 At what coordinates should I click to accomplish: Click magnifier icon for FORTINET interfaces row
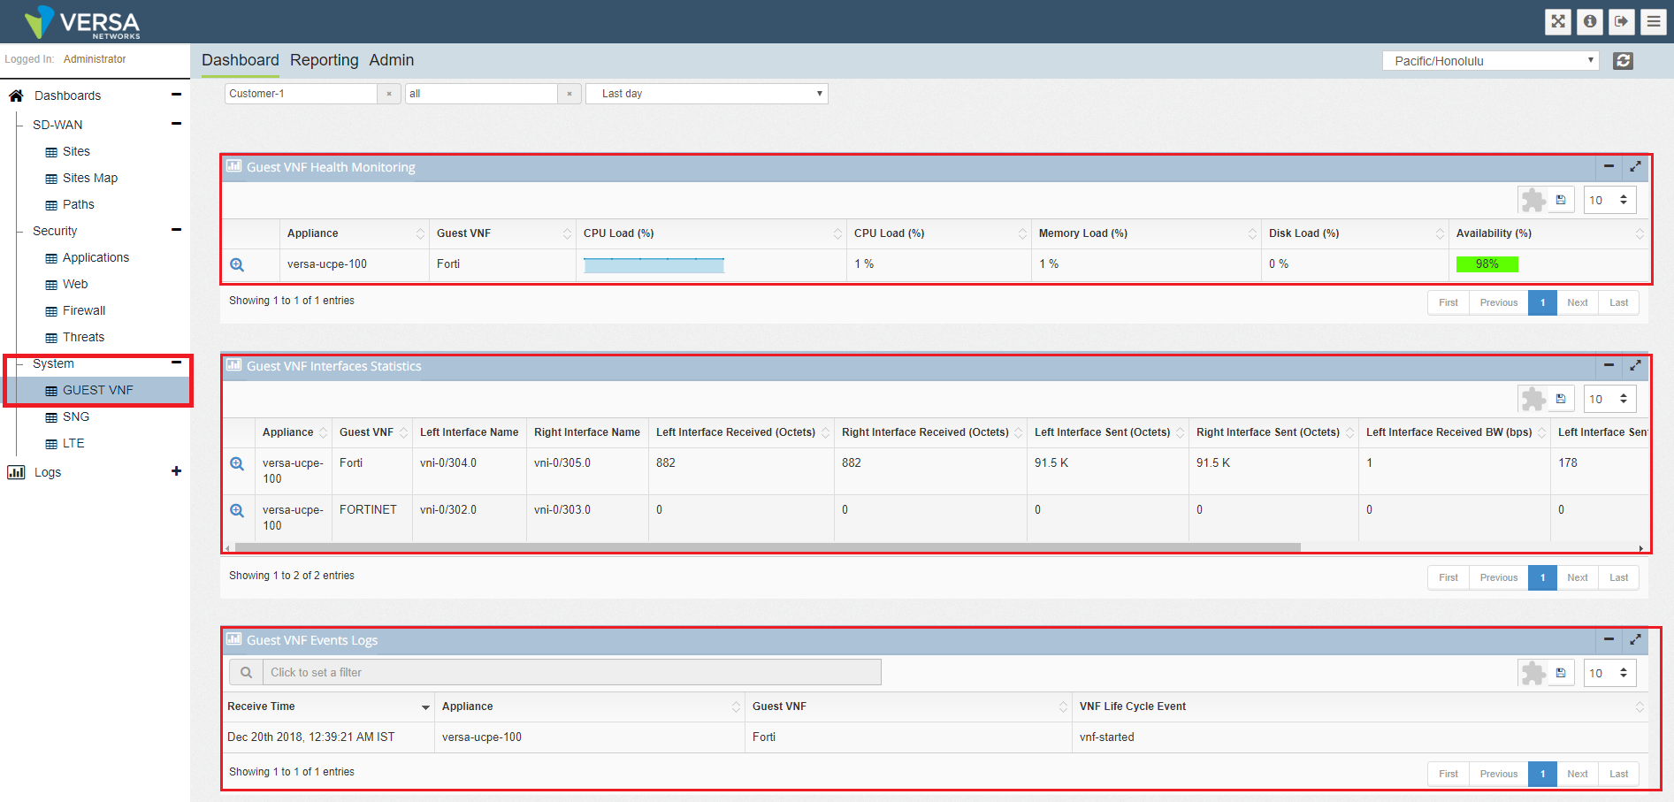tap(237, 510)
